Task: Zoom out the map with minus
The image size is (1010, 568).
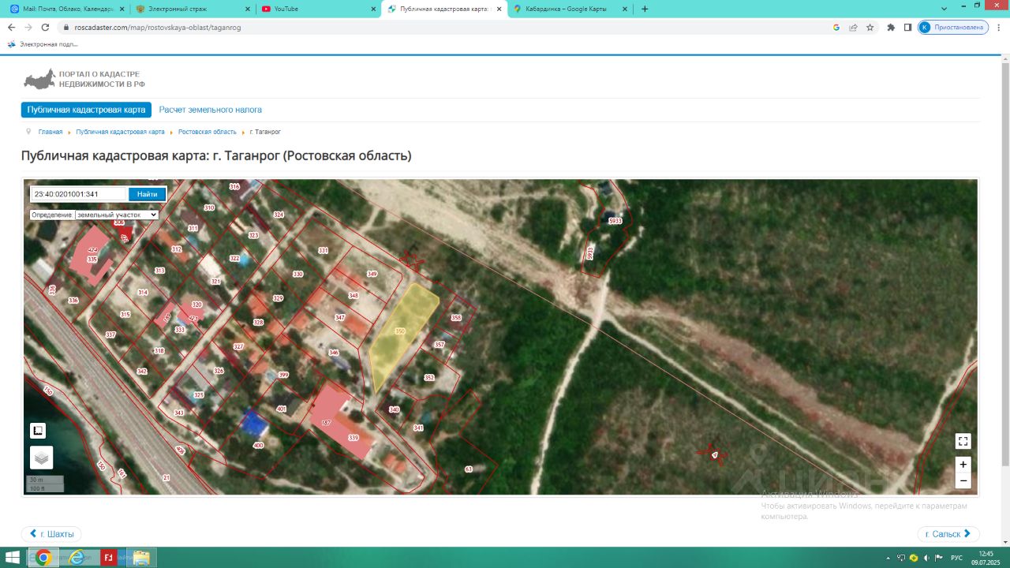Action: pyautogui.click(x=963, y=480)
